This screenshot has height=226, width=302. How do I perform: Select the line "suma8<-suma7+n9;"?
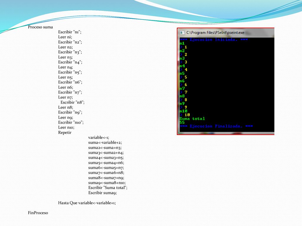coord(106,178)
